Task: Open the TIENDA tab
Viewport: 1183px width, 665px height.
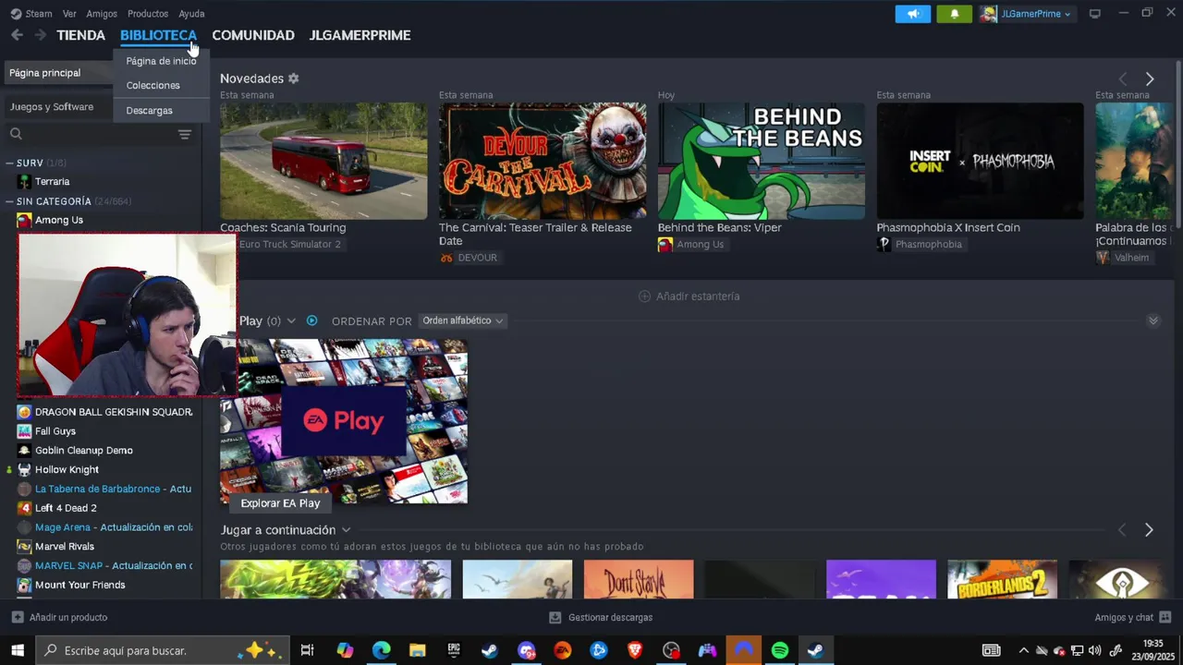Action: pos(80,35)
